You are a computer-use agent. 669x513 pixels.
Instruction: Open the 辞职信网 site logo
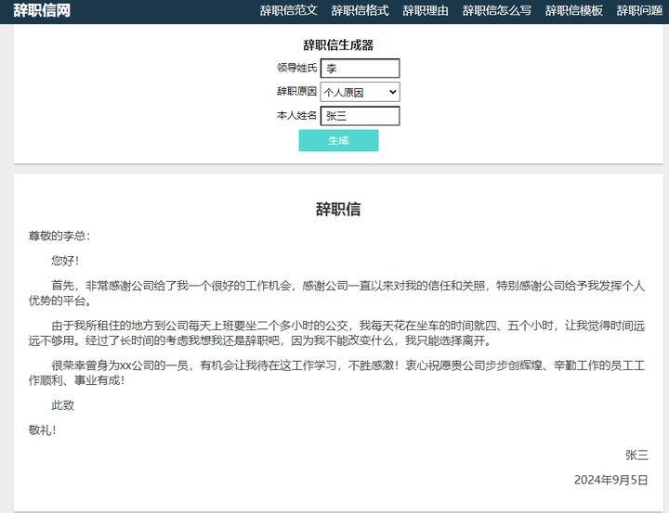click(x=42, y=10)
